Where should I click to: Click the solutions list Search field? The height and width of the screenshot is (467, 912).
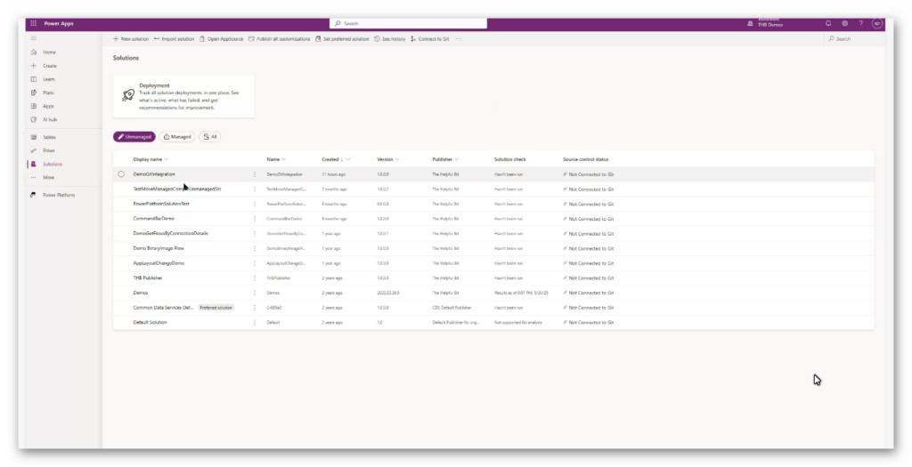[852, 39]
